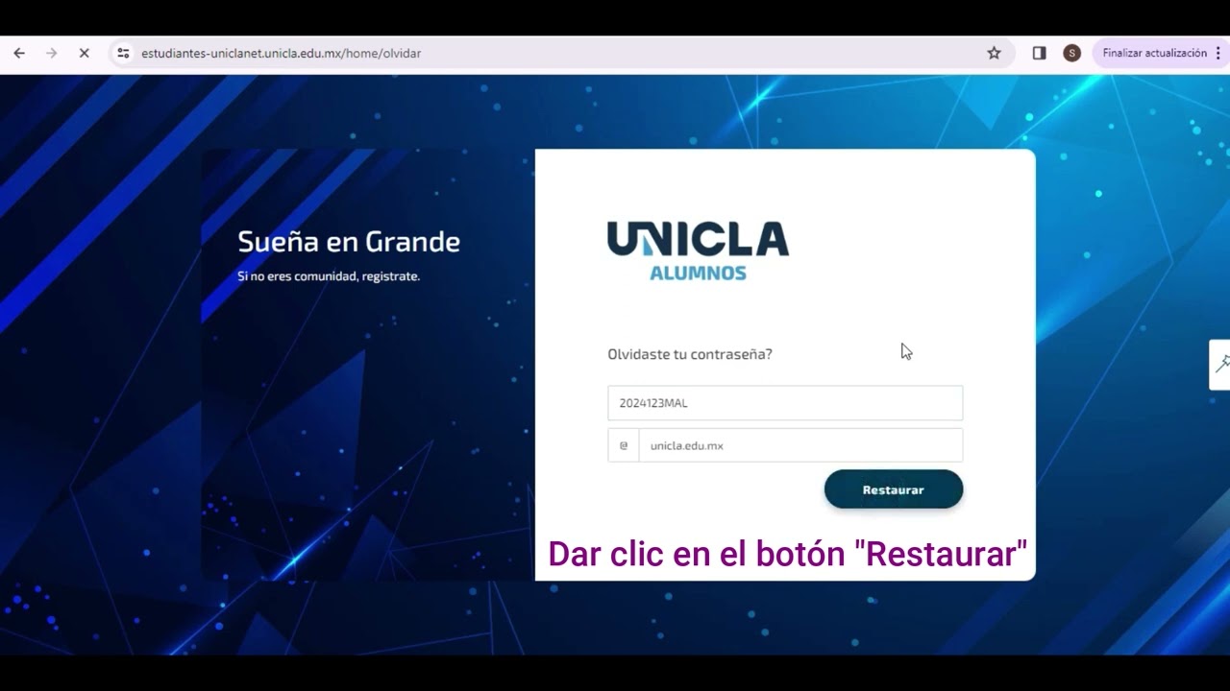
Task: Click the browser back arrow
Action: coord(19,54)
